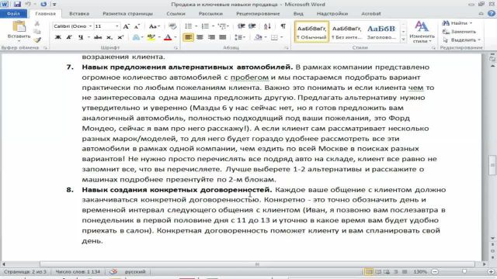Sort the selected text alphabetically
The height and width of the screenshot is (279, 497).
coord(267,26)
